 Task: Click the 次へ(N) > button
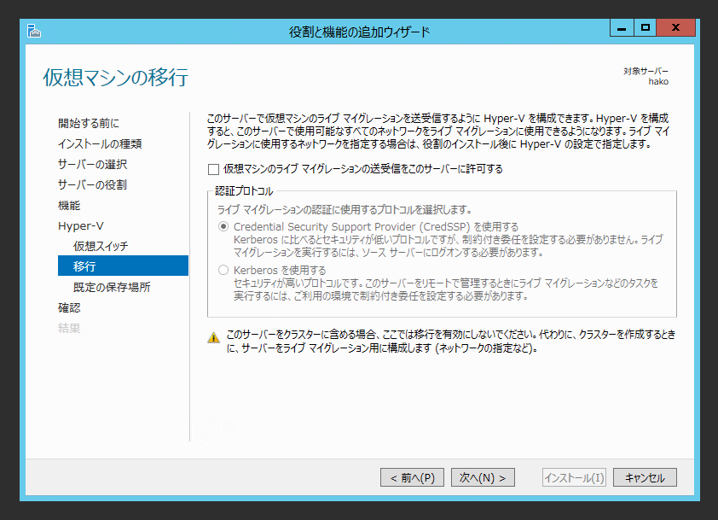483,478
